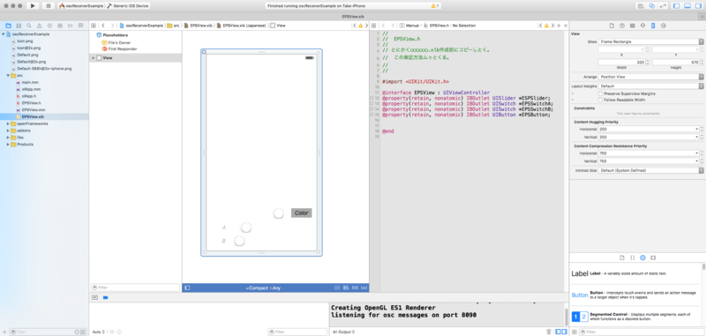Open Hugging Priority Horizontal 250 combo
Screen dimensions: 706x336
click(x=649, y=129)
